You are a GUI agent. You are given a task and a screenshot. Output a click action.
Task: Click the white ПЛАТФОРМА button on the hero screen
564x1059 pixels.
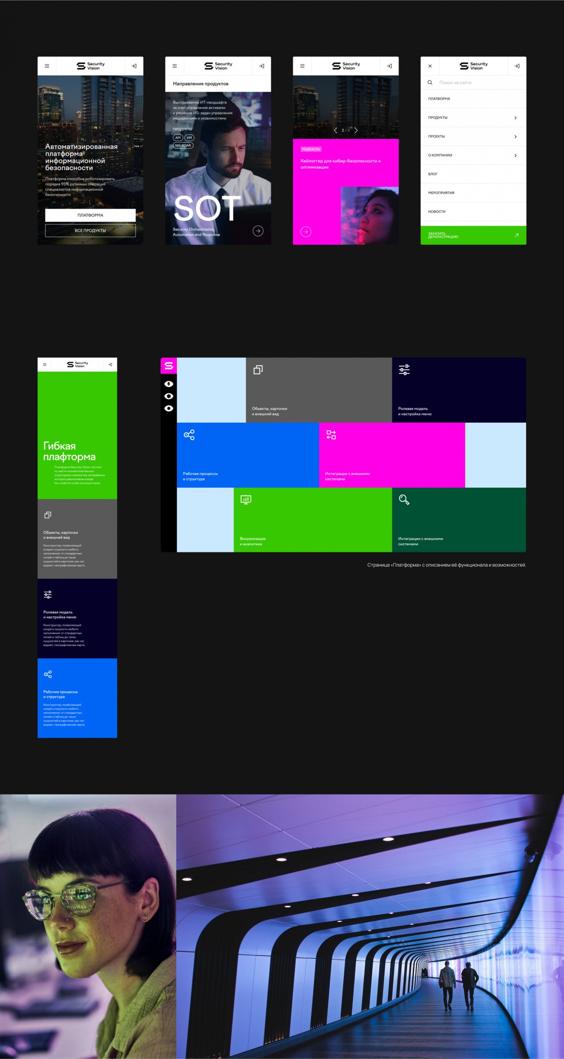point(90,215)
